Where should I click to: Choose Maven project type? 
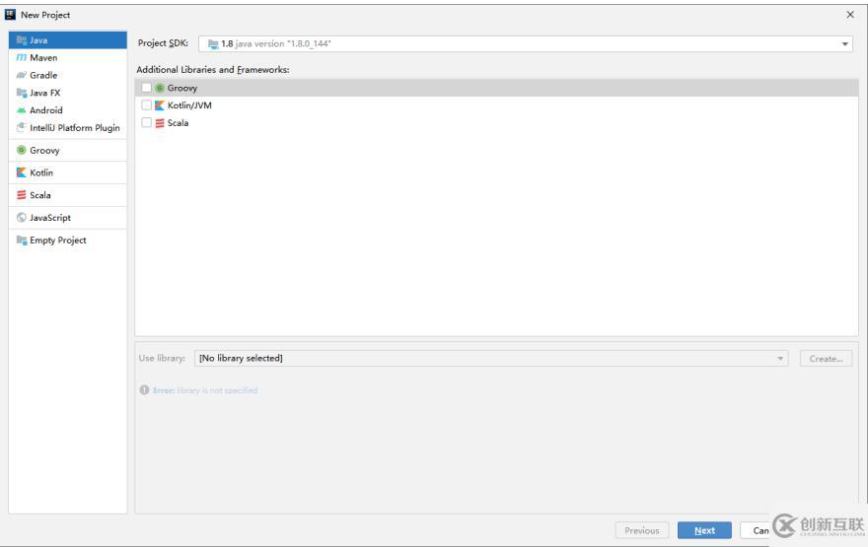67,57
